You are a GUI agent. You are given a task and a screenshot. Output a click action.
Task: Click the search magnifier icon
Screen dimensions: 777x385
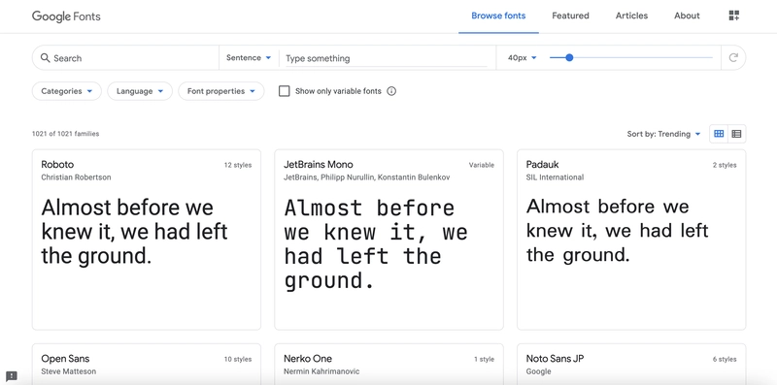pos(45,58)
